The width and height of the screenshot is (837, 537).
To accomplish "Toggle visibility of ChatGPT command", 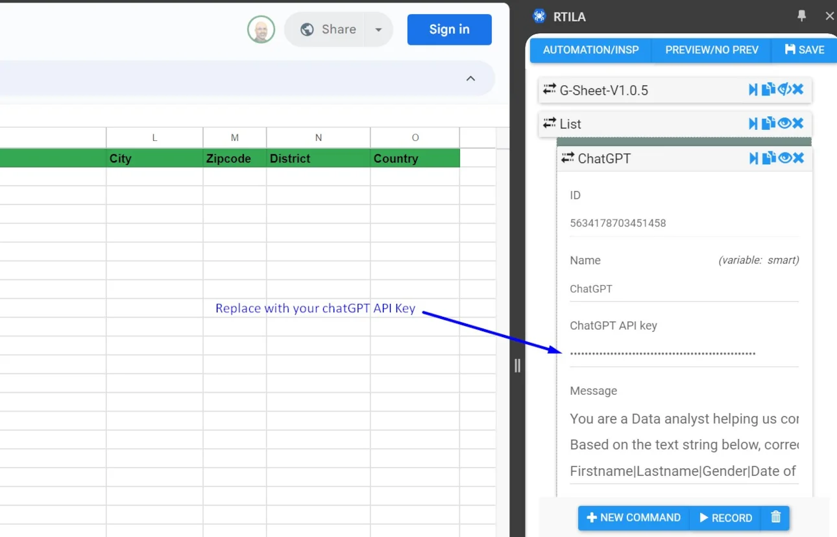I will click(784, 158).
